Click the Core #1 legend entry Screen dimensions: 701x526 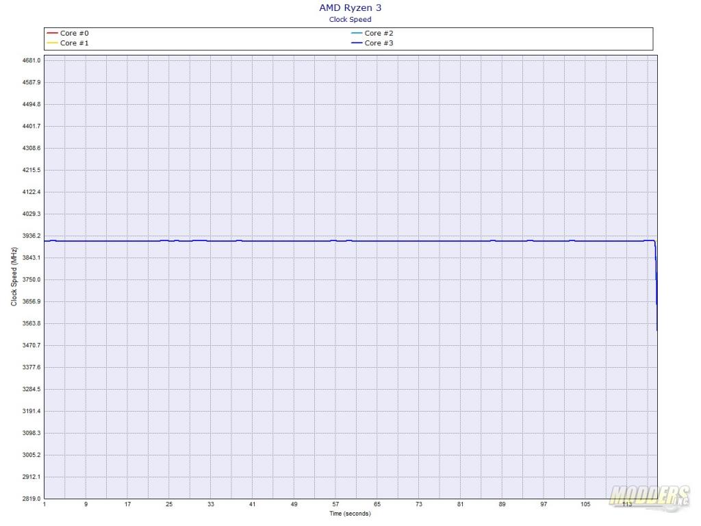coord(68,43)
